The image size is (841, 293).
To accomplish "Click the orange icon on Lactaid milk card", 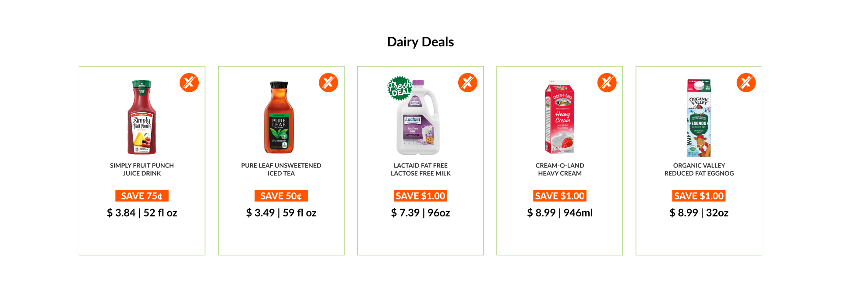I will point(468,83).
